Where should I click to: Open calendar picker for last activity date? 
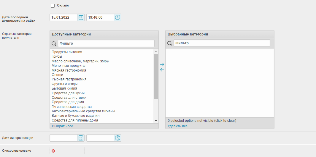point(81,17)
